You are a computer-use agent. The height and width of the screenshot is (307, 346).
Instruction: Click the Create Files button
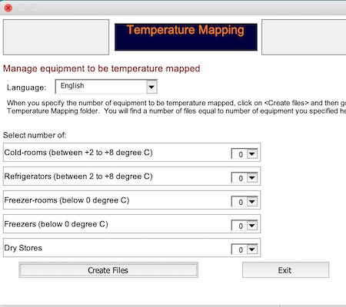coord(108,270)
